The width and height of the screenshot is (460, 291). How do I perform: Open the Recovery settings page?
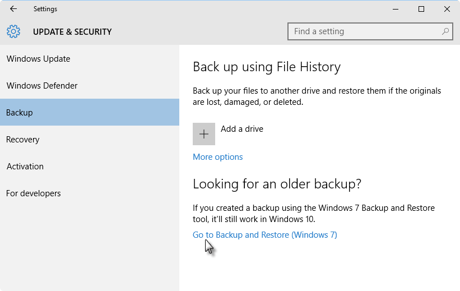click(22, 140)
